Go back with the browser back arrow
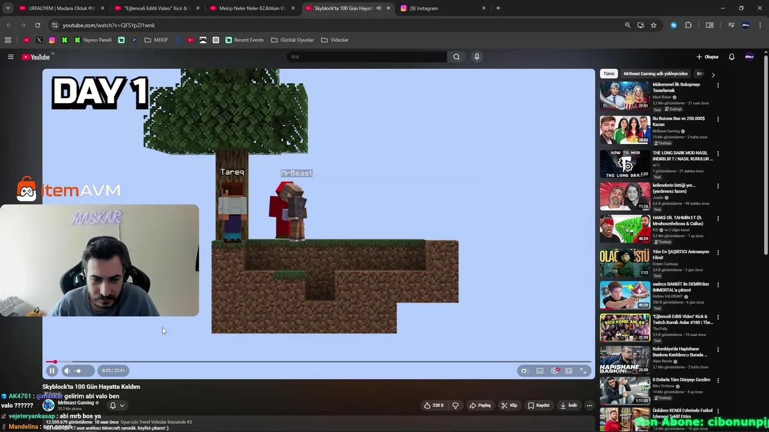 8,25
